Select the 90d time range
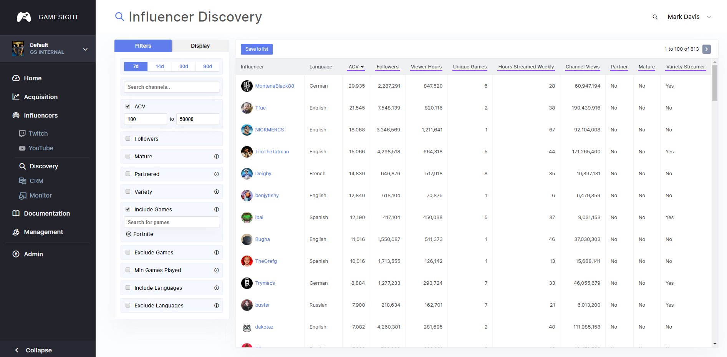727x357 pixels. point(207,66)
